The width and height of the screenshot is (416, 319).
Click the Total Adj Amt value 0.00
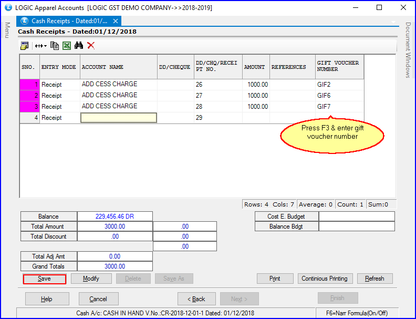[x=115, y=256]
